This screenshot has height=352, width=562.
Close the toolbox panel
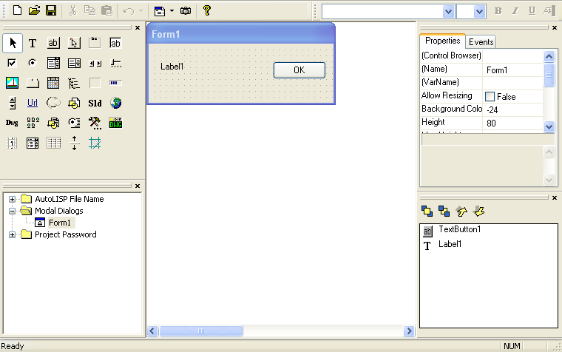point(138,27)
